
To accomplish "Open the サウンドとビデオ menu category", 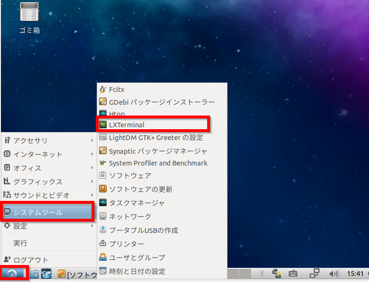I will click(x=49, y=195).
